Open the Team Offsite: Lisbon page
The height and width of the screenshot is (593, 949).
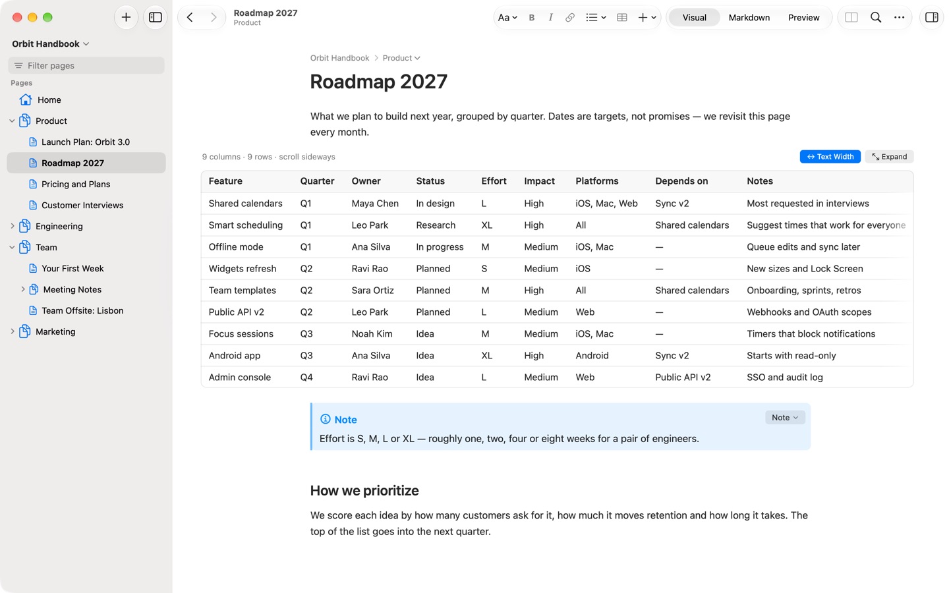click(86, 310)
